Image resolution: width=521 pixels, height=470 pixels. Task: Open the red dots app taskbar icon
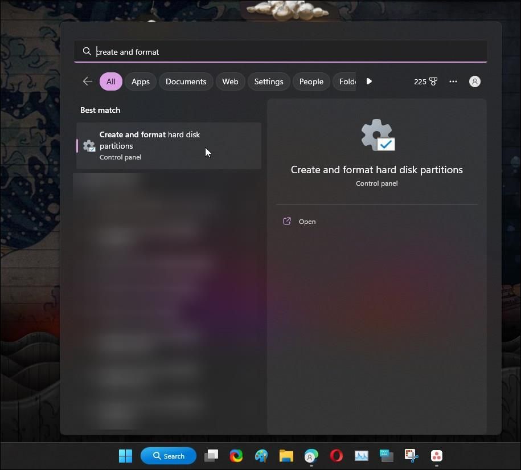pyautogui.click(x=436, y=456)
